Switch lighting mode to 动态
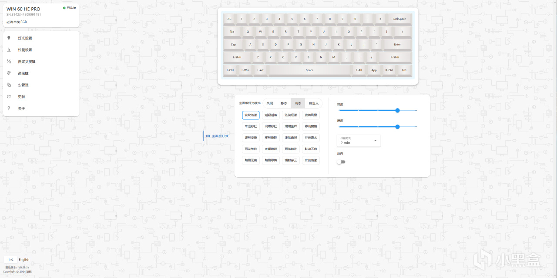The image size is (557, 278). tap(298, 103)
